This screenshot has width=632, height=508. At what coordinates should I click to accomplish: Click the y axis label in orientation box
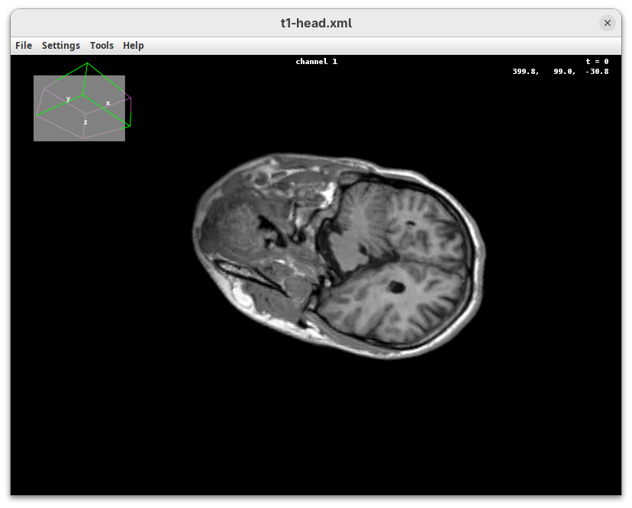68,98
